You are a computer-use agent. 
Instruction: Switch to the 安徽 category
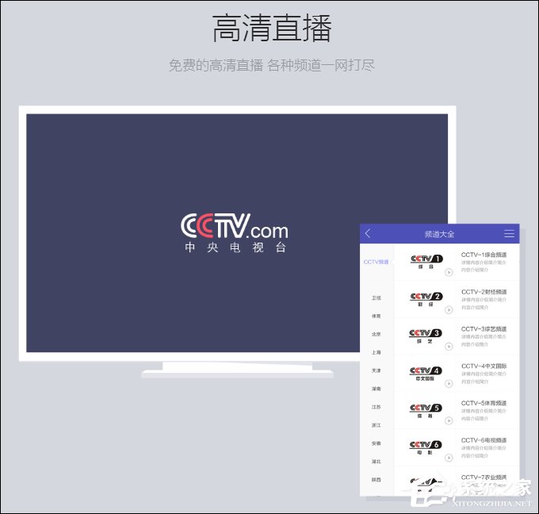click(x=376, y=443)
